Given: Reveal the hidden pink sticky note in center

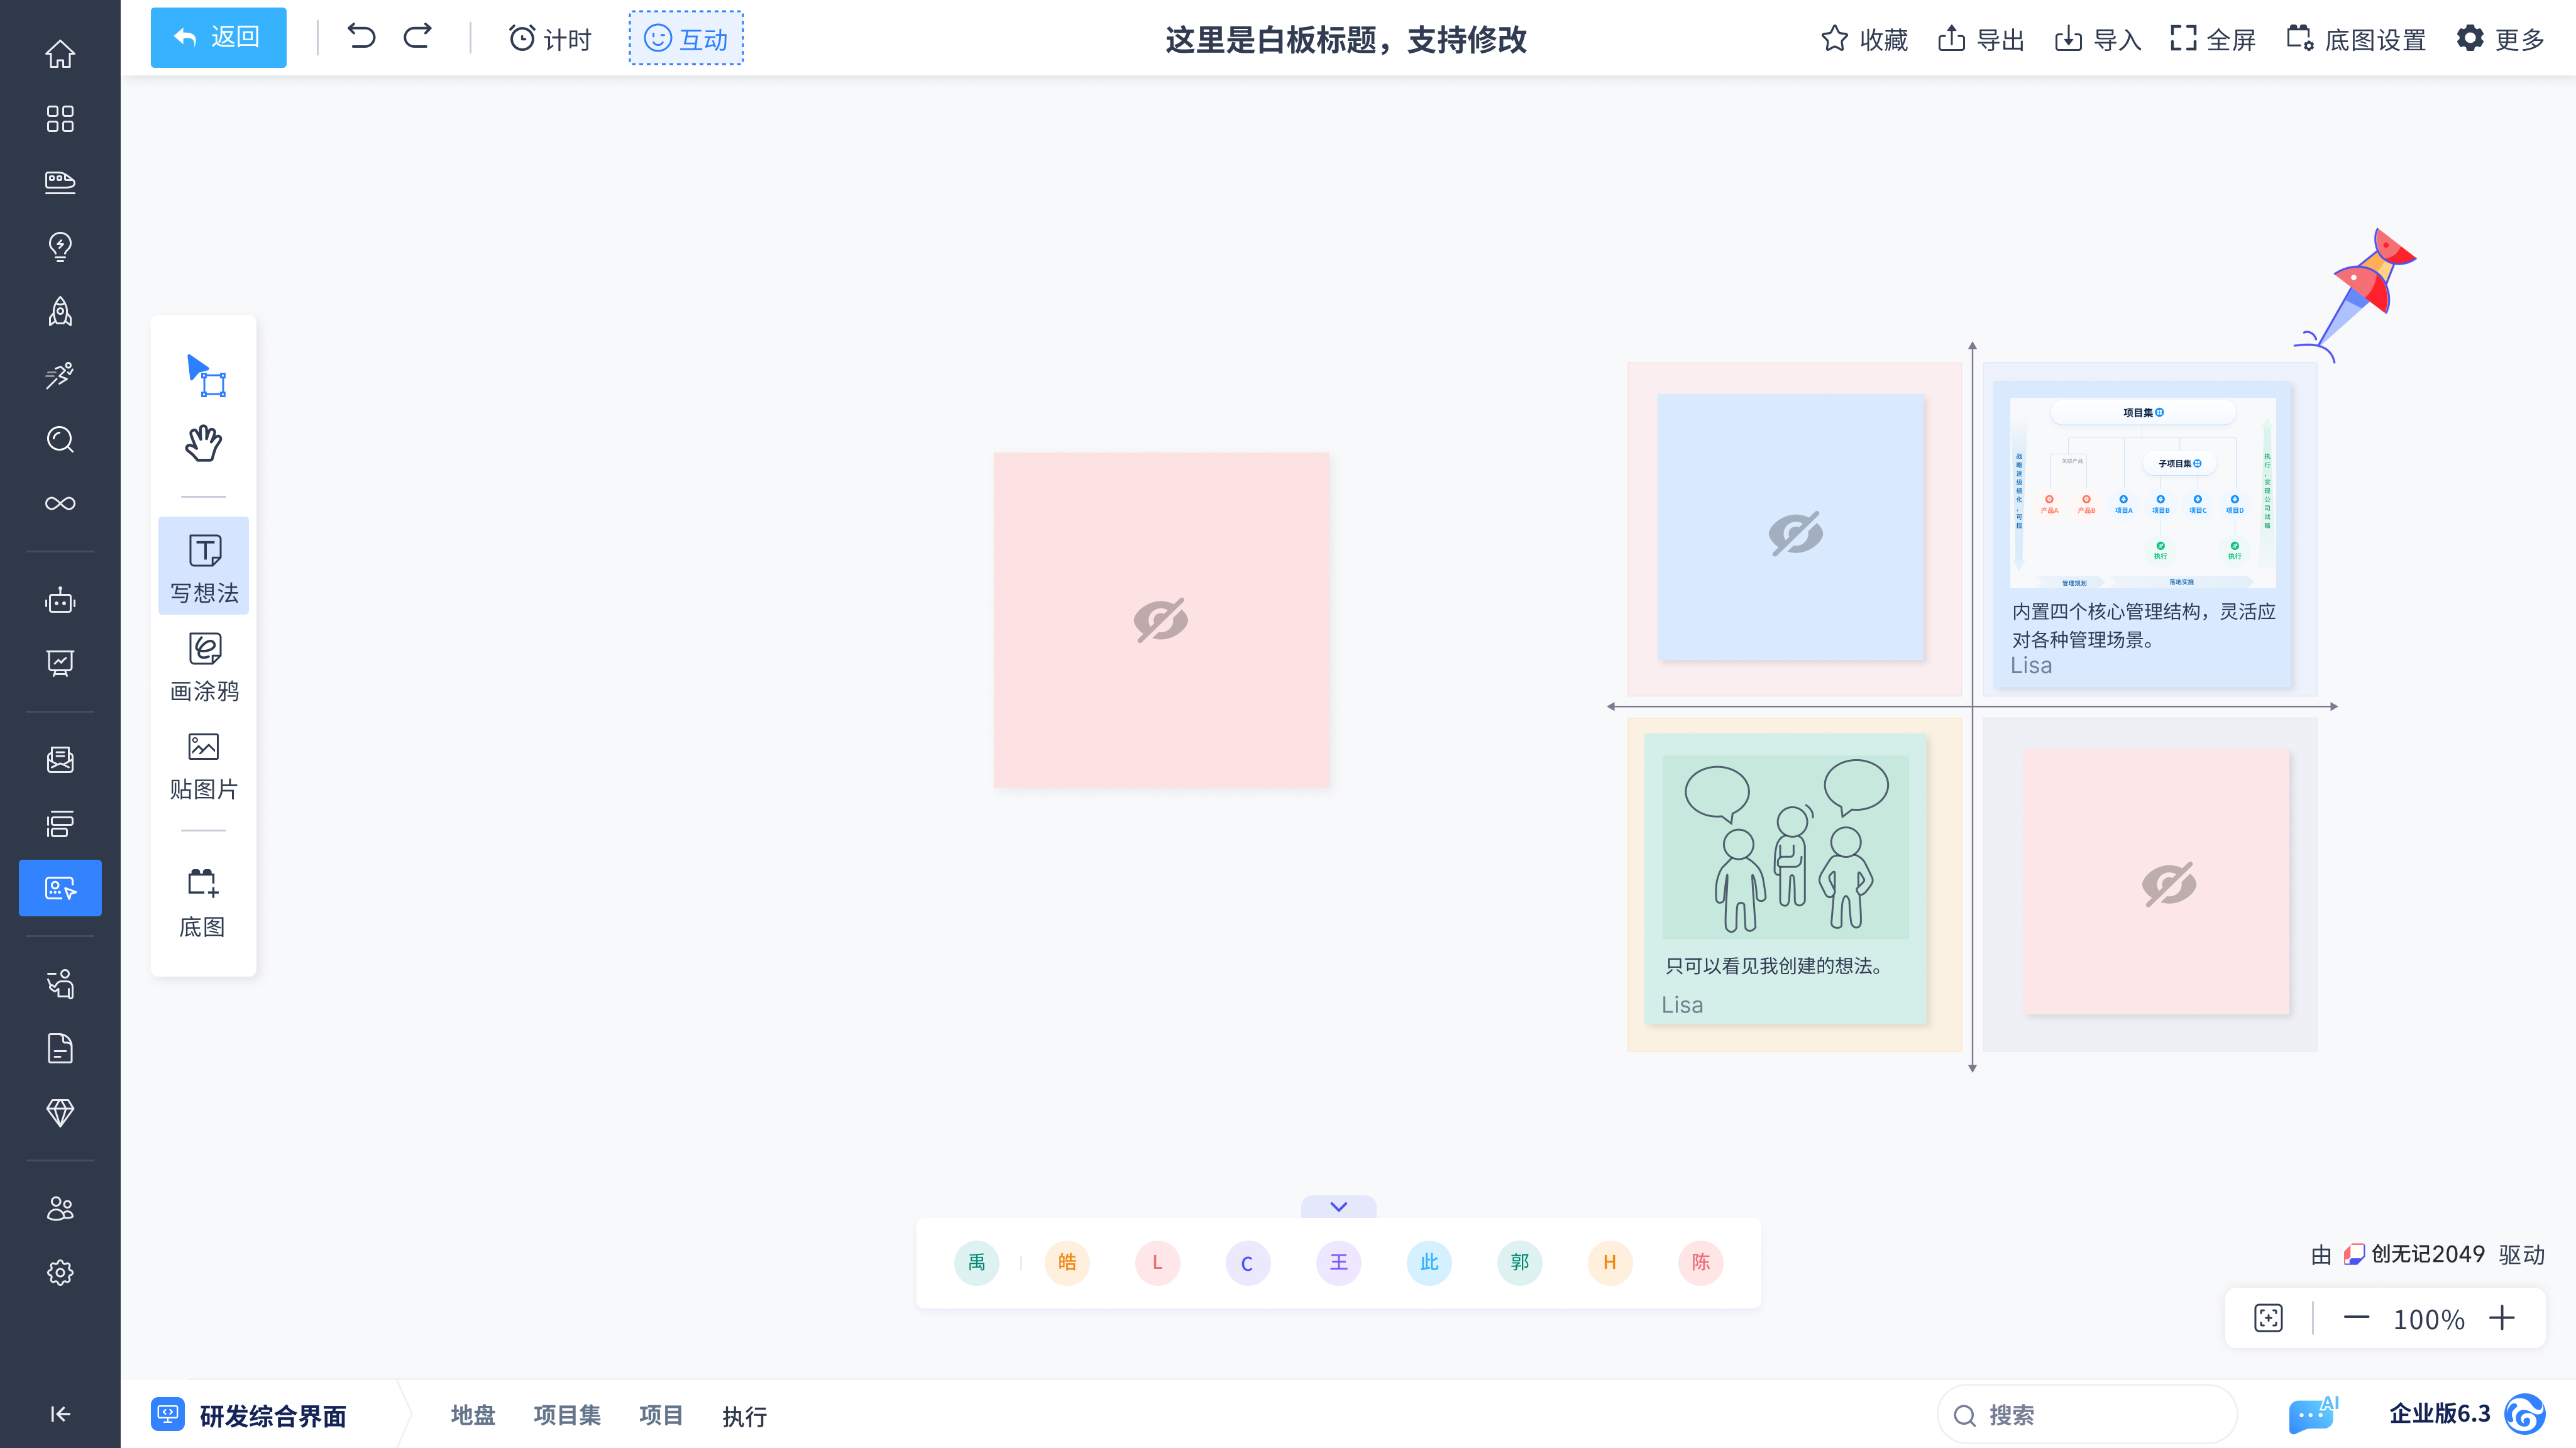Looking at the screenshot, I should [1161, 620].
